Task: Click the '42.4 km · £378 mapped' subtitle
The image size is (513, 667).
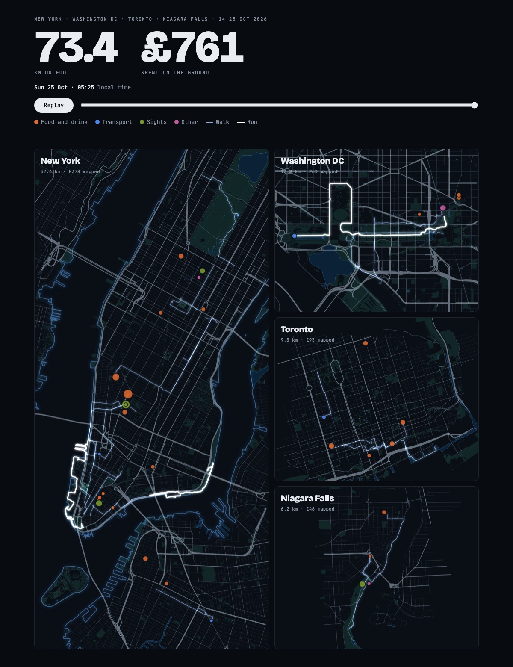Action: [x=70, y=171]
